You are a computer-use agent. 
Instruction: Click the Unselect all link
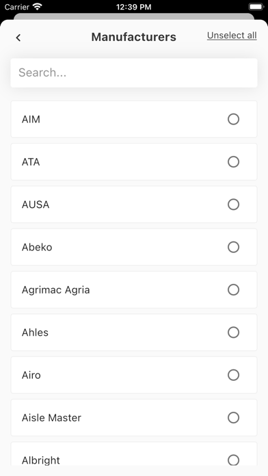pyautogui.click(x=232, y=36)
